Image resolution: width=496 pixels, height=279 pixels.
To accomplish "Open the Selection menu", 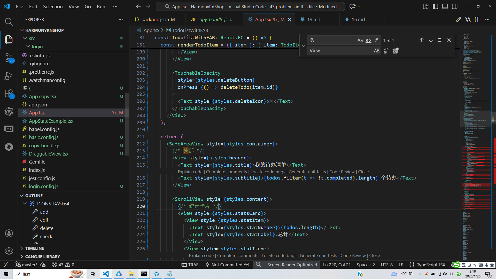I will coord(53,6).
